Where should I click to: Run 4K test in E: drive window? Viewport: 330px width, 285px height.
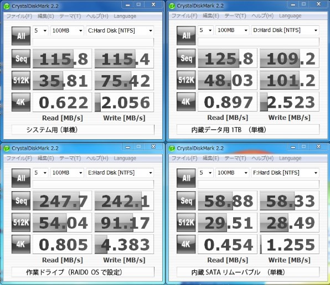[x=21, y=244]
